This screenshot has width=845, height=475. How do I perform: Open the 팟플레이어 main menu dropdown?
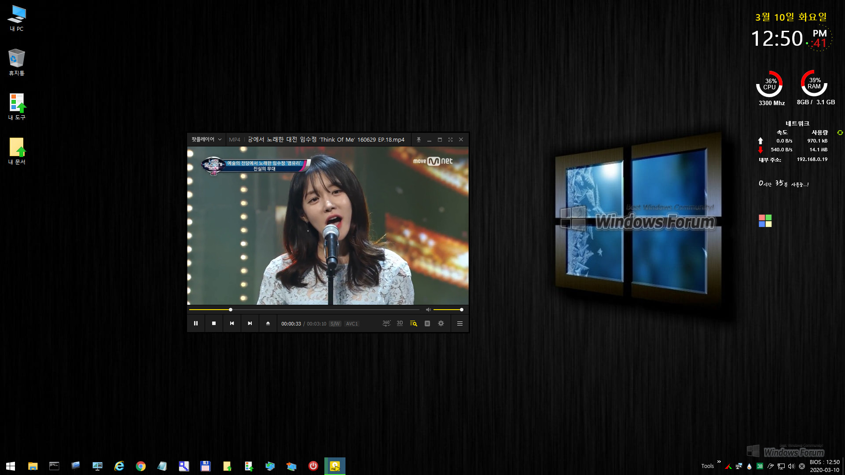pos(206,139)
